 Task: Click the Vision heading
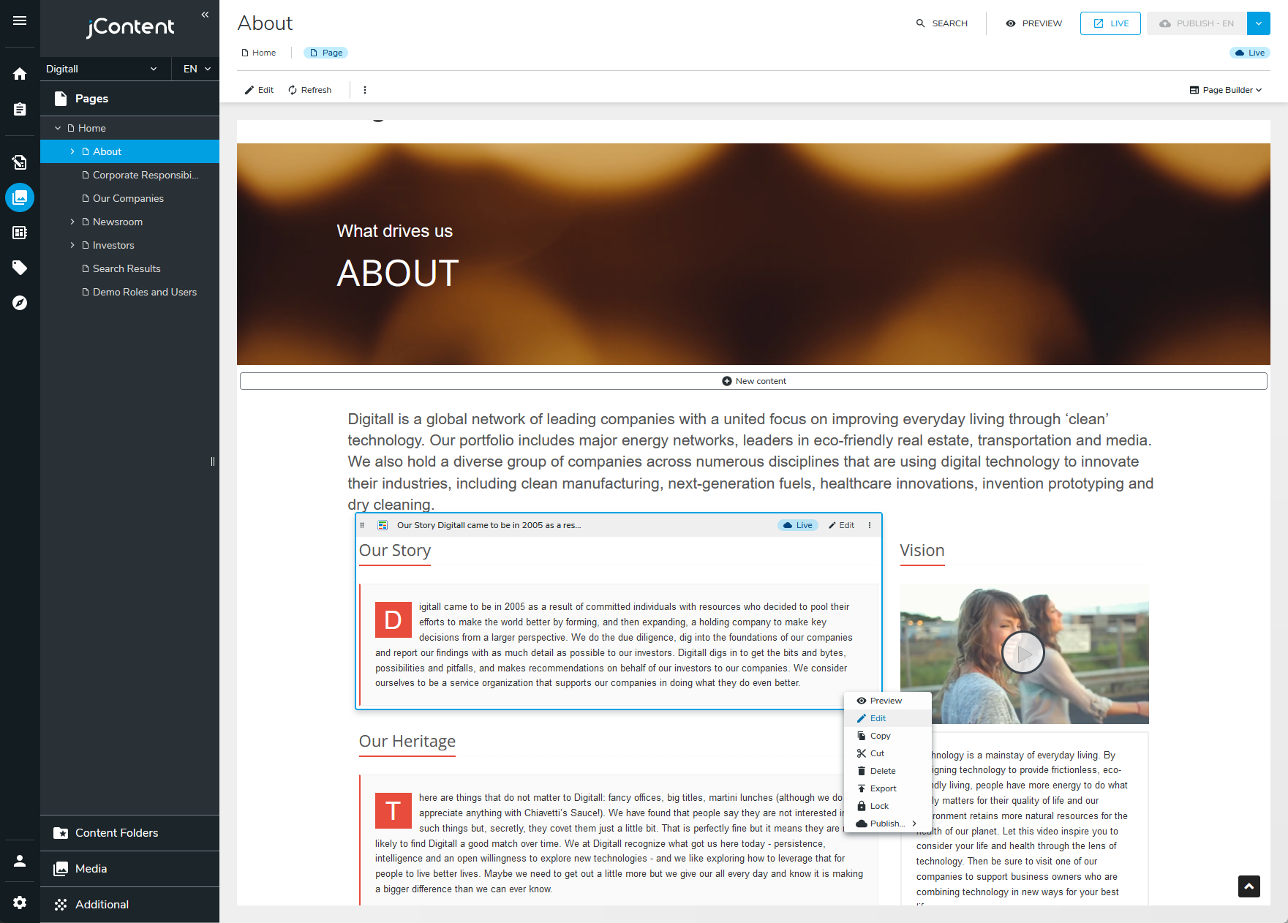pyautogui.click(x=922, y=551)
